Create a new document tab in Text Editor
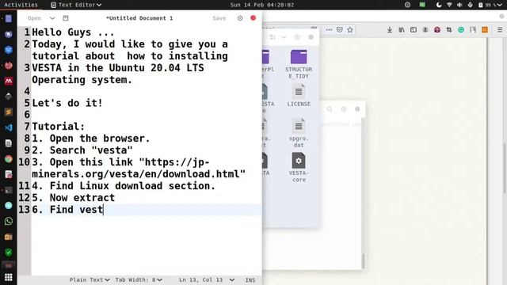Screen dimensions: 507x285 66,18
